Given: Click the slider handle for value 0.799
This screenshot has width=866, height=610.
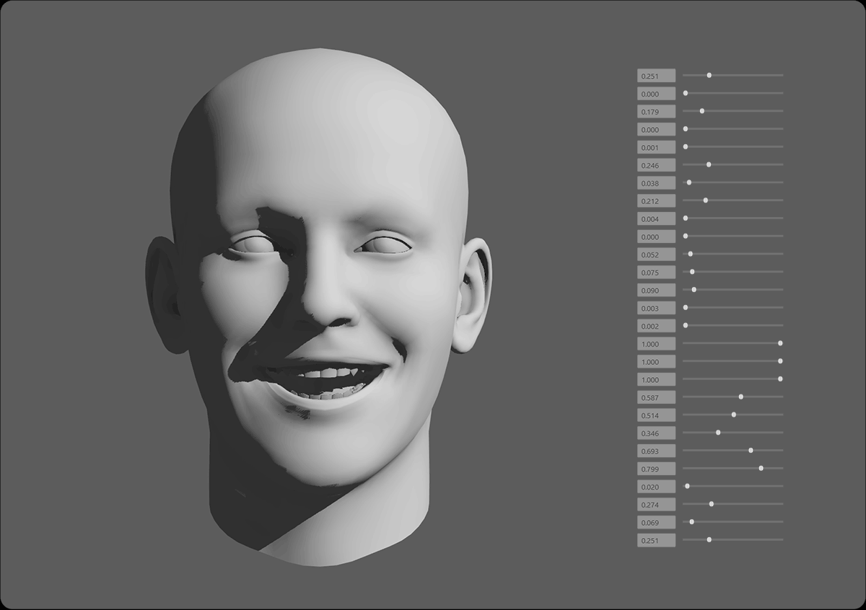Looking at the screenshot, I should pos(761,468).
